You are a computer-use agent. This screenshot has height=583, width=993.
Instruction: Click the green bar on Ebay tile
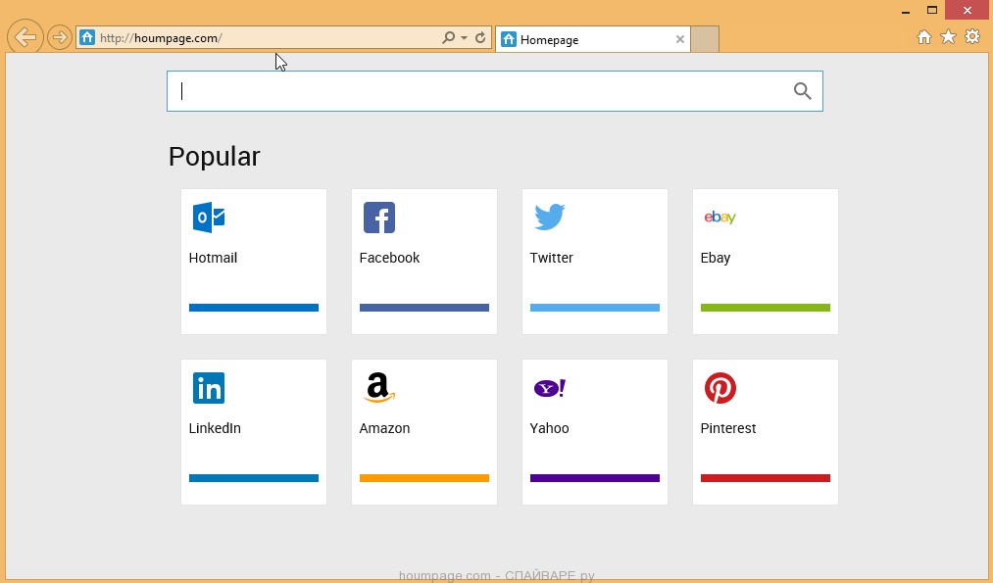tap(766, 308)
